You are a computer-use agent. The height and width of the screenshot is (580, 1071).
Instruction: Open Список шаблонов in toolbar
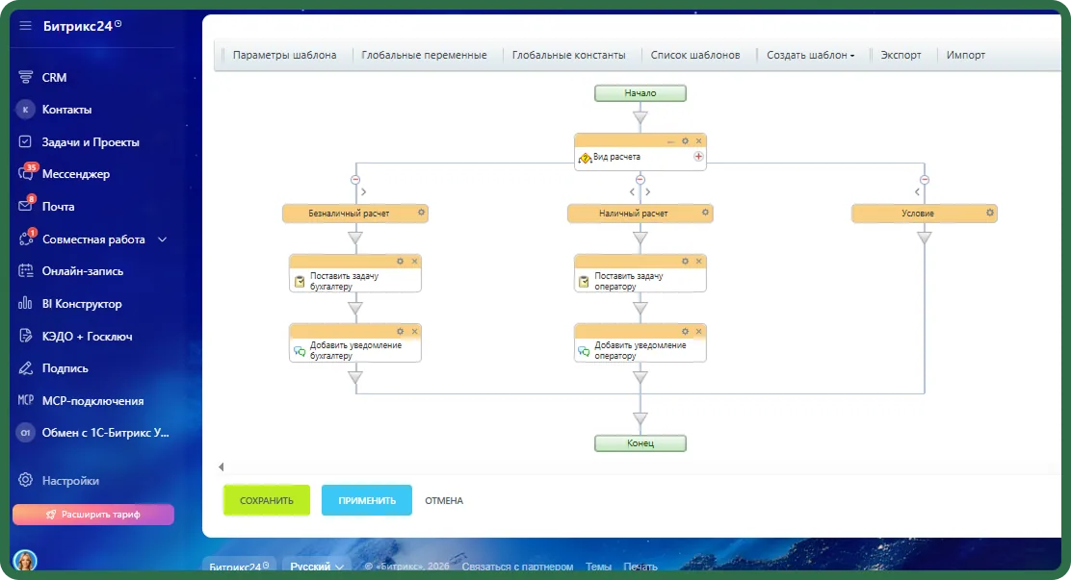(695, 55)
